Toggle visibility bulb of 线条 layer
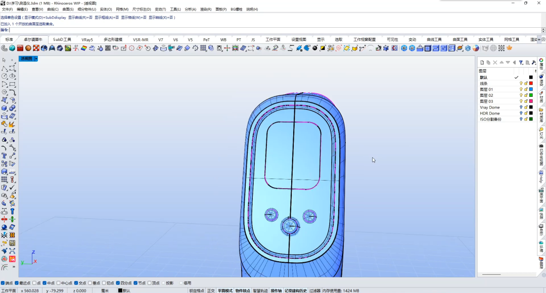The height and width of the screenshot is (293, 546). pyautogui.click(x=521, y=83)
